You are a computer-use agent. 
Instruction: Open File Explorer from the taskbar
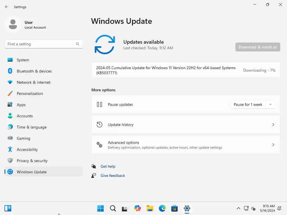click(x=150, y=208)
